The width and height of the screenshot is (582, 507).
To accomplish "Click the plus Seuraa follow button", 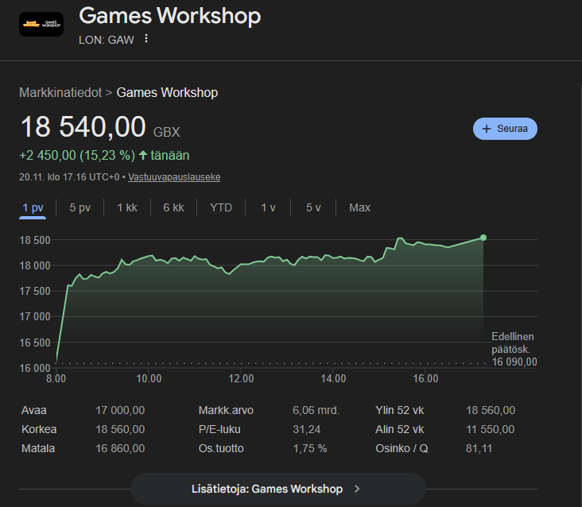I will (x=505, y=129).
